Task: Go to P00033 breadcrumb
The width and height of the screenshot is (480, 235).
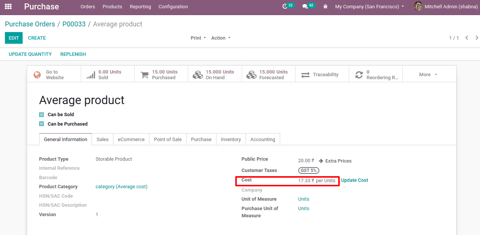Action: [74, 24]
